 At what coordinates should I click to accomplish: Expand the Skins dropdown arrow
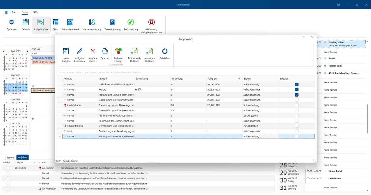click(x=55, y=32)
